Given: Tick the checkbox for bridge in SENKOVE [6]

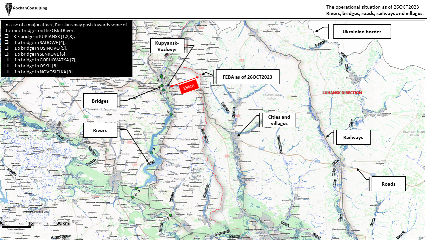Looking at the screenshot, I should pos(7,54).
